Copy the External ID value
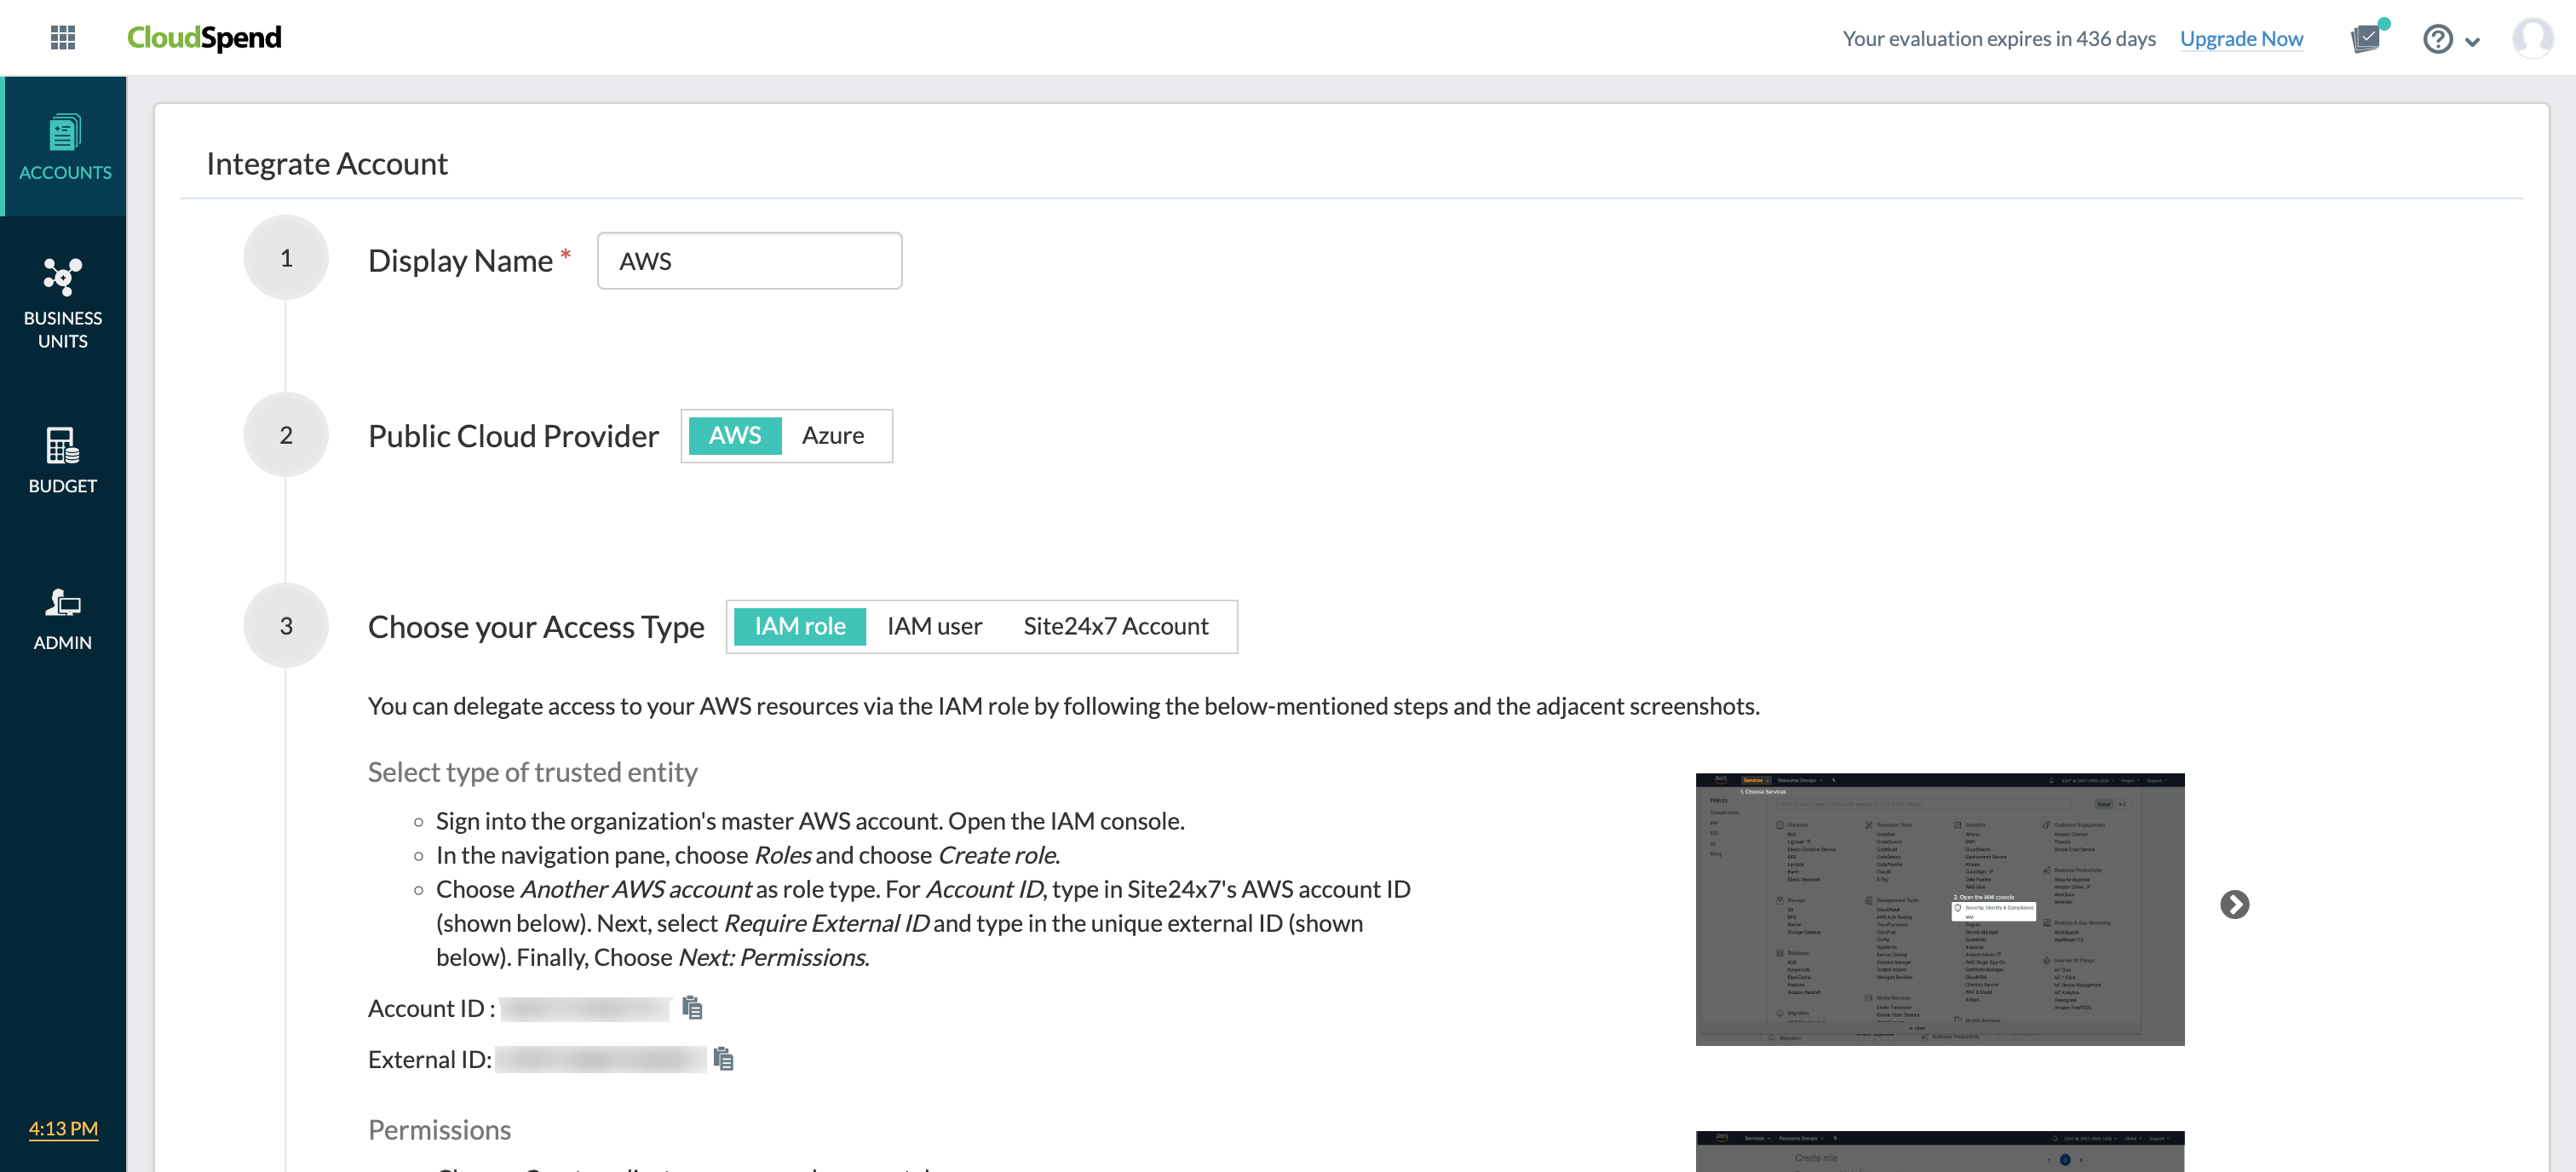2576x1172 pixels. click(x=724, y=1058)
